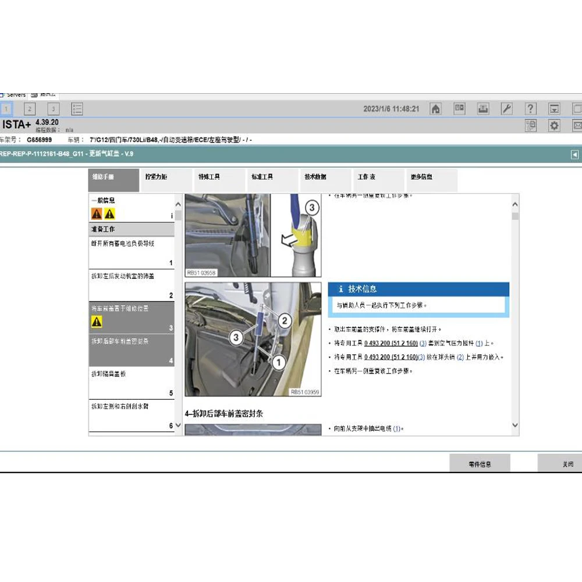Click the 零件信息 button
582x582 pixels.
pos(480,464)
